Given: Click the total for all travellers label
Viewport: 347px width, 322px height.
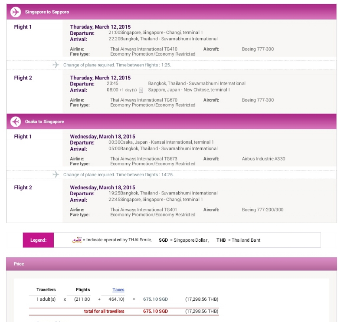Looking at the screenshot, I should pos(104,311).
